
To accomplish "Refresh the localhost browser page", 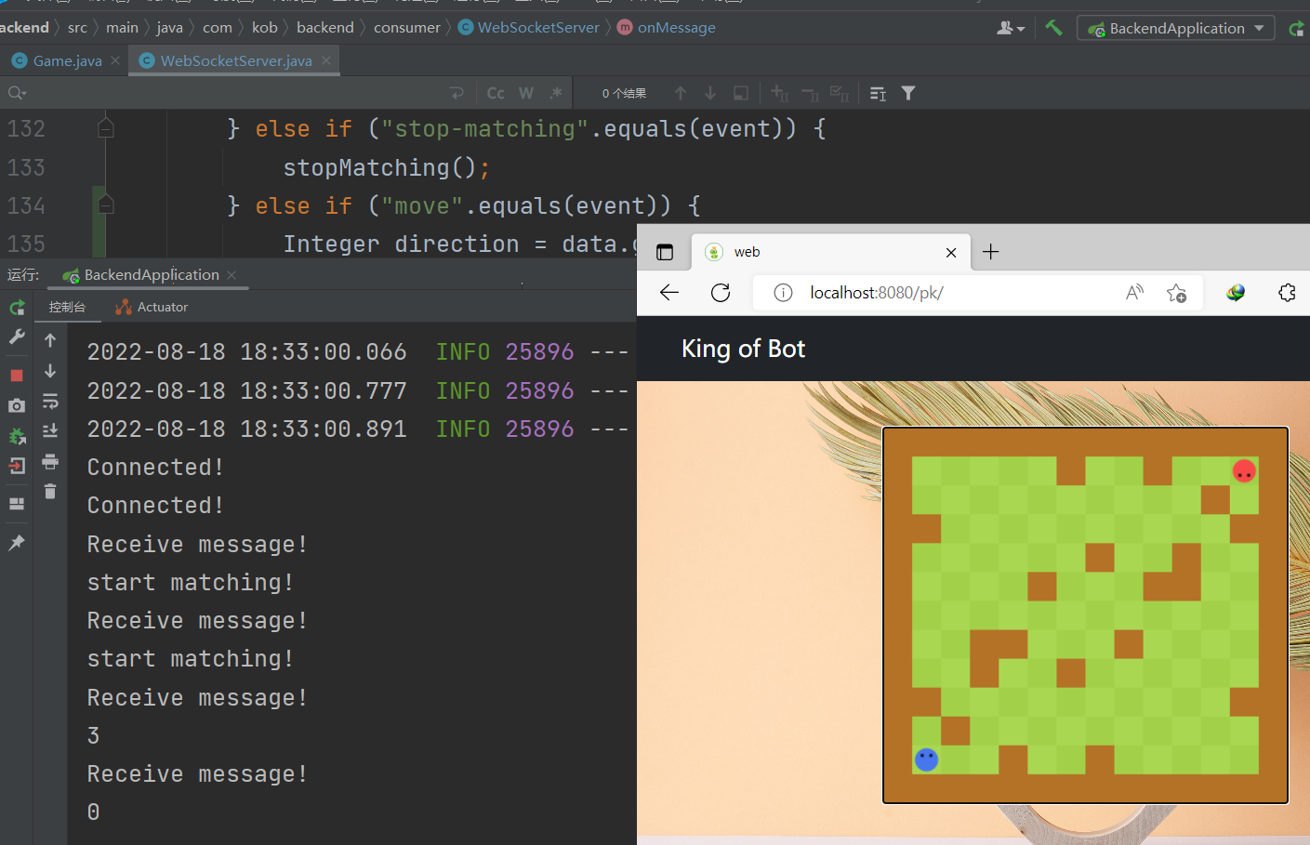I will click(x=721, y=293).
